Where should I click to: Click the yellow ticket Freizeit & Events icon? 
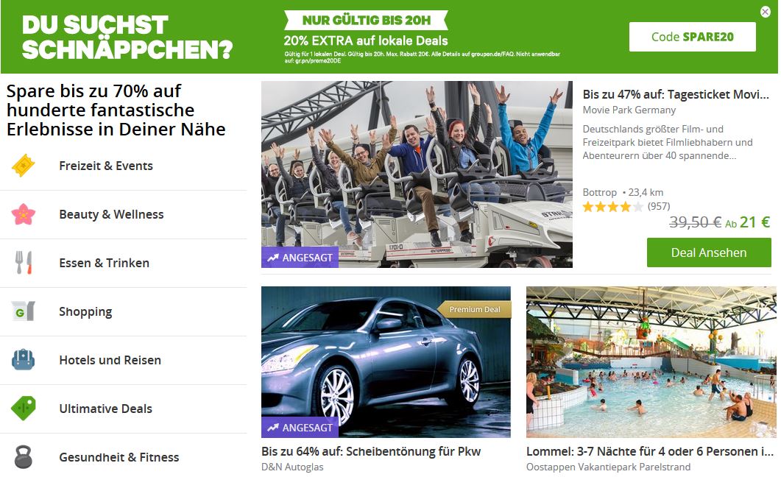click(x=24, y=166)
